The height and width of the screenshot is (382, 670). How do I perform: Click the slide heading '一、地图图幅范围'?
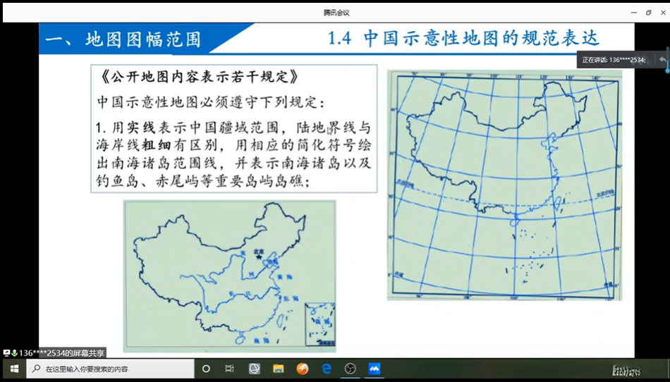coord(123,39)
